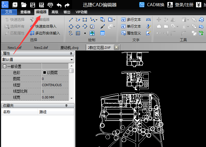This screenshot has height=147, width=206.
Task: Click the 名称 column header
Action: pos(19,112)
